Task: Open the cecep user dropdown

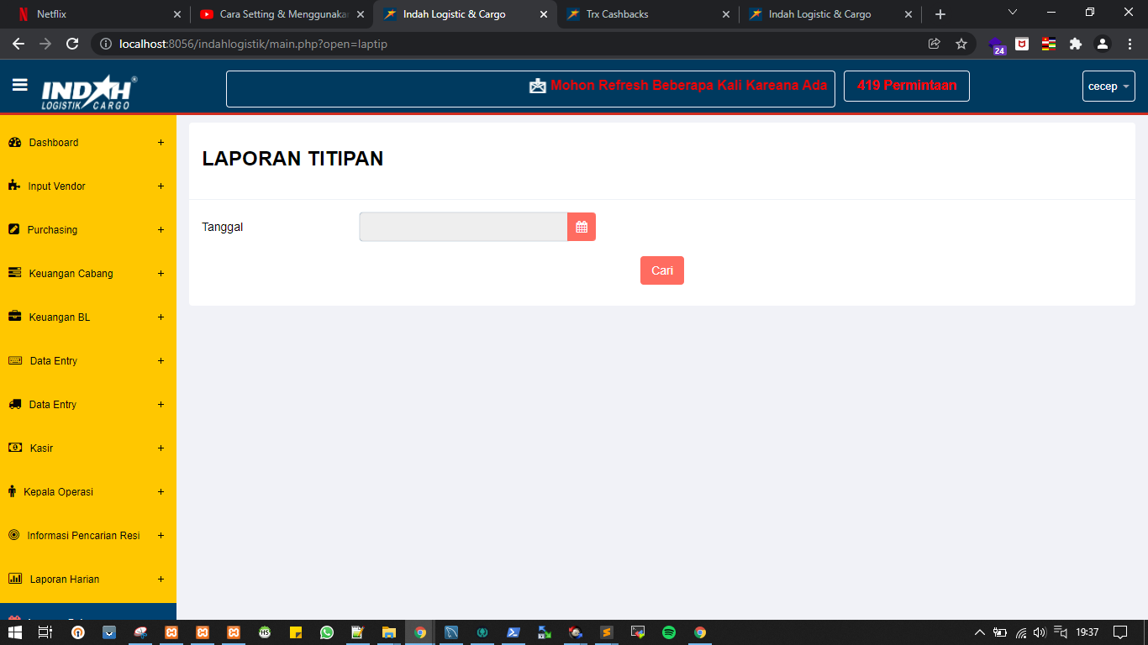Action: (x=1109, y=87)
